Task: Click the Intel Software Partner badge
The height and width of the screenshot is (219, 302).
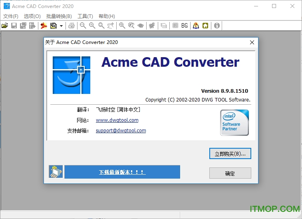Action: pyautogui.click(x=234, y=123)
